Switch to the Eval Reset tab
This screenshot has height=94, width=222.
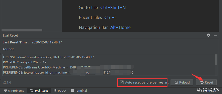39,91
